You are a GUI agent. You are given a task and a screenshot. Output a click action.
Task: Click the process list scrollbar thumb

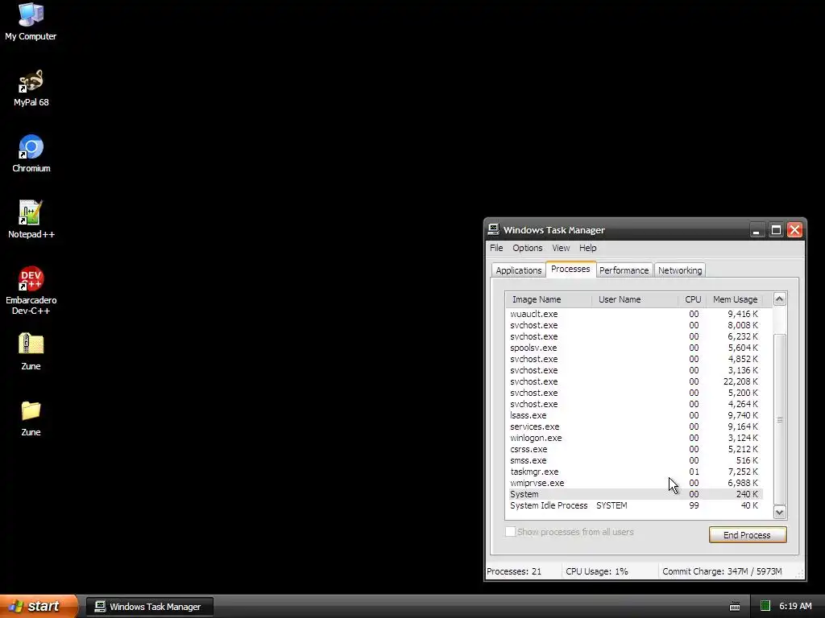tap(779, 419)
